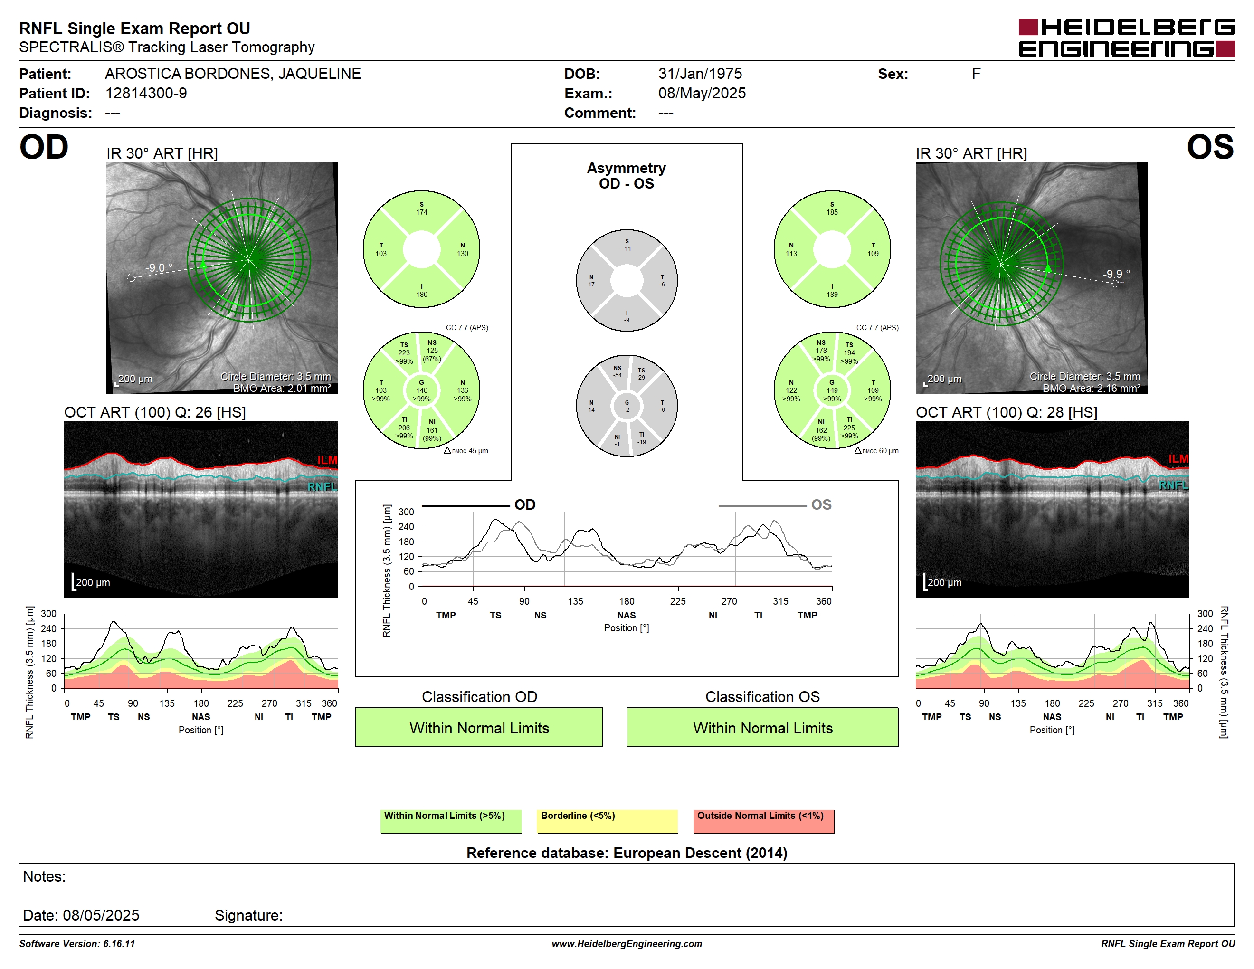Click the patient name AROSTICA BORDONES, JAQUELINE
Screen dimensions: 1254x969
[x=233, y=74]
